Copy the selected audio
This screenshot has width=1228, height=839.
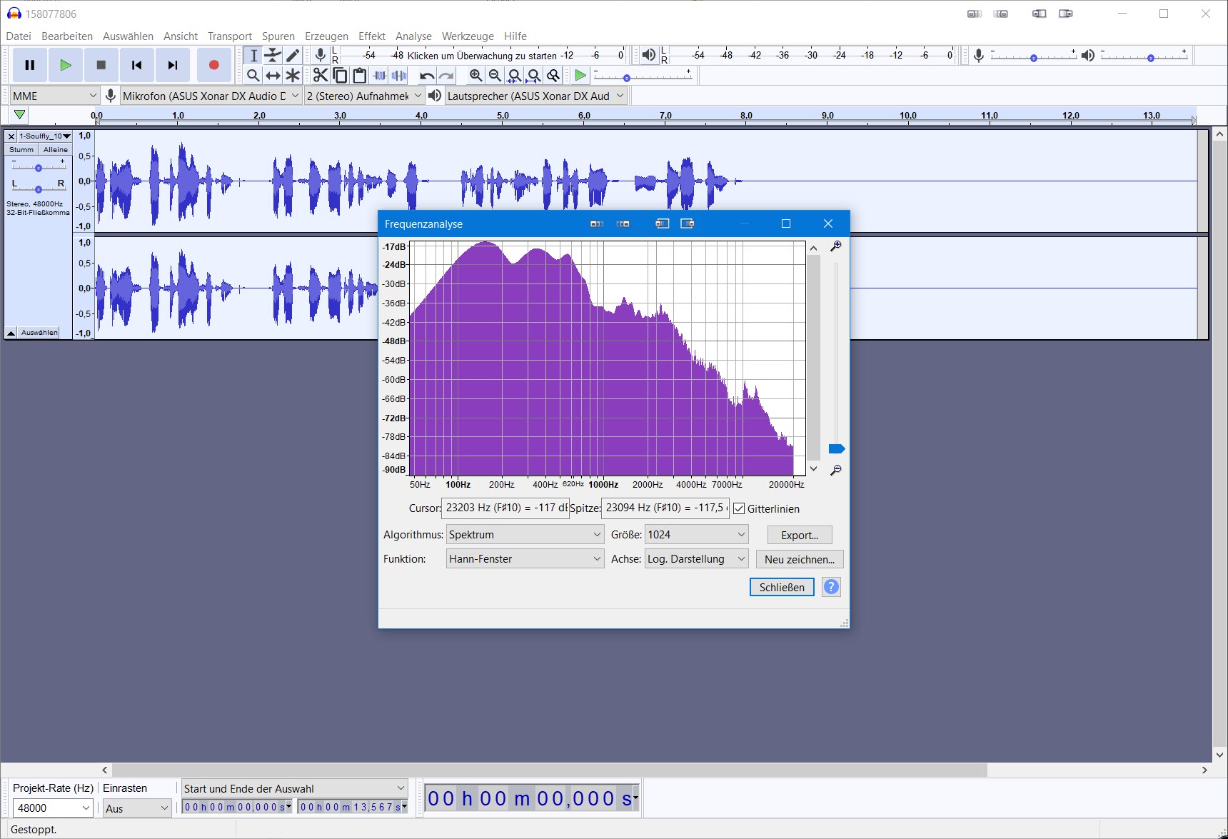(341, 75)
